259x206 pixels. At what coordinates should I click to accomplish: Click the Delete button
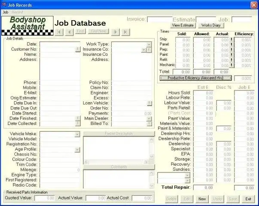171,199
